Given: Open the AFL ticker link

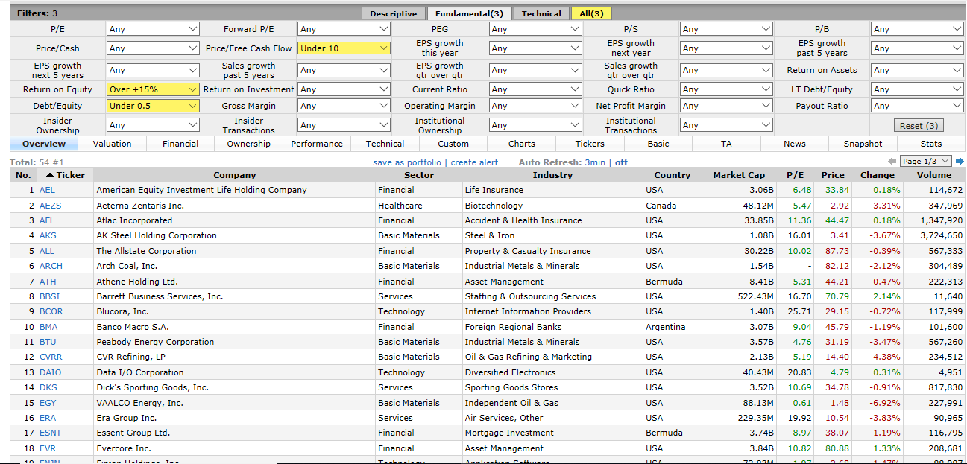Looking at the screenshot, I should (47, 220).
